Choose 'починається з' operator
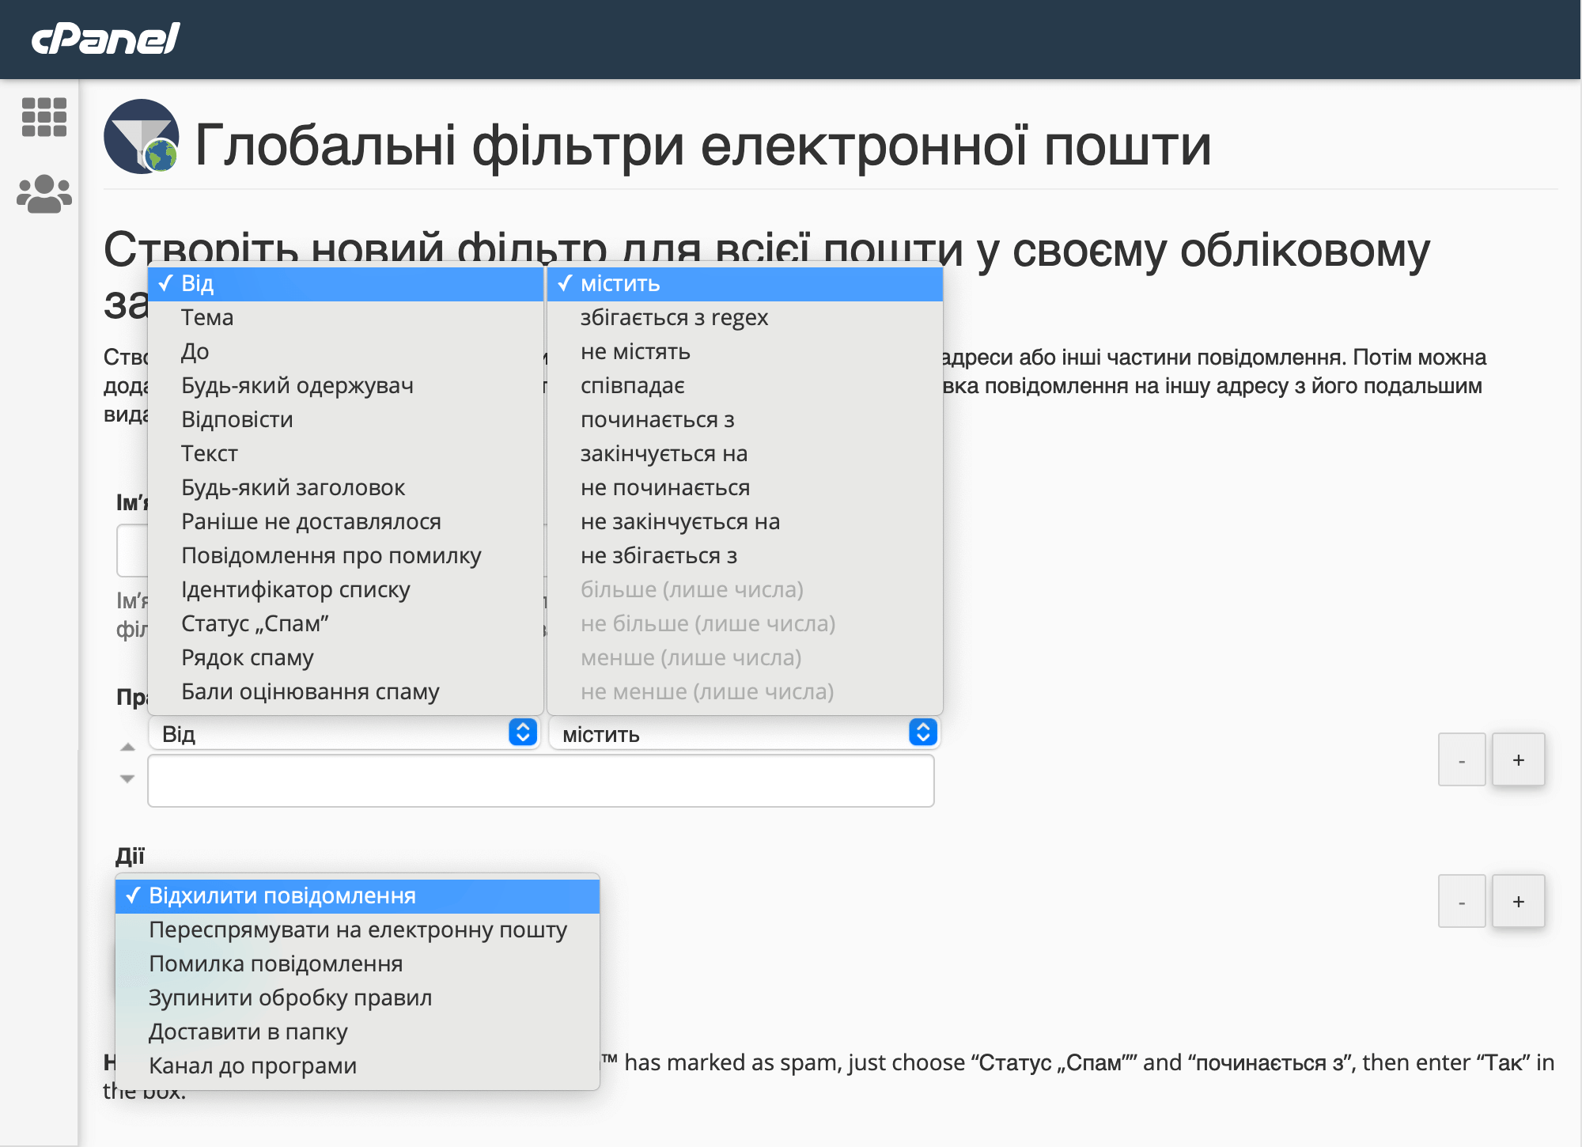 tap(745, 419)
